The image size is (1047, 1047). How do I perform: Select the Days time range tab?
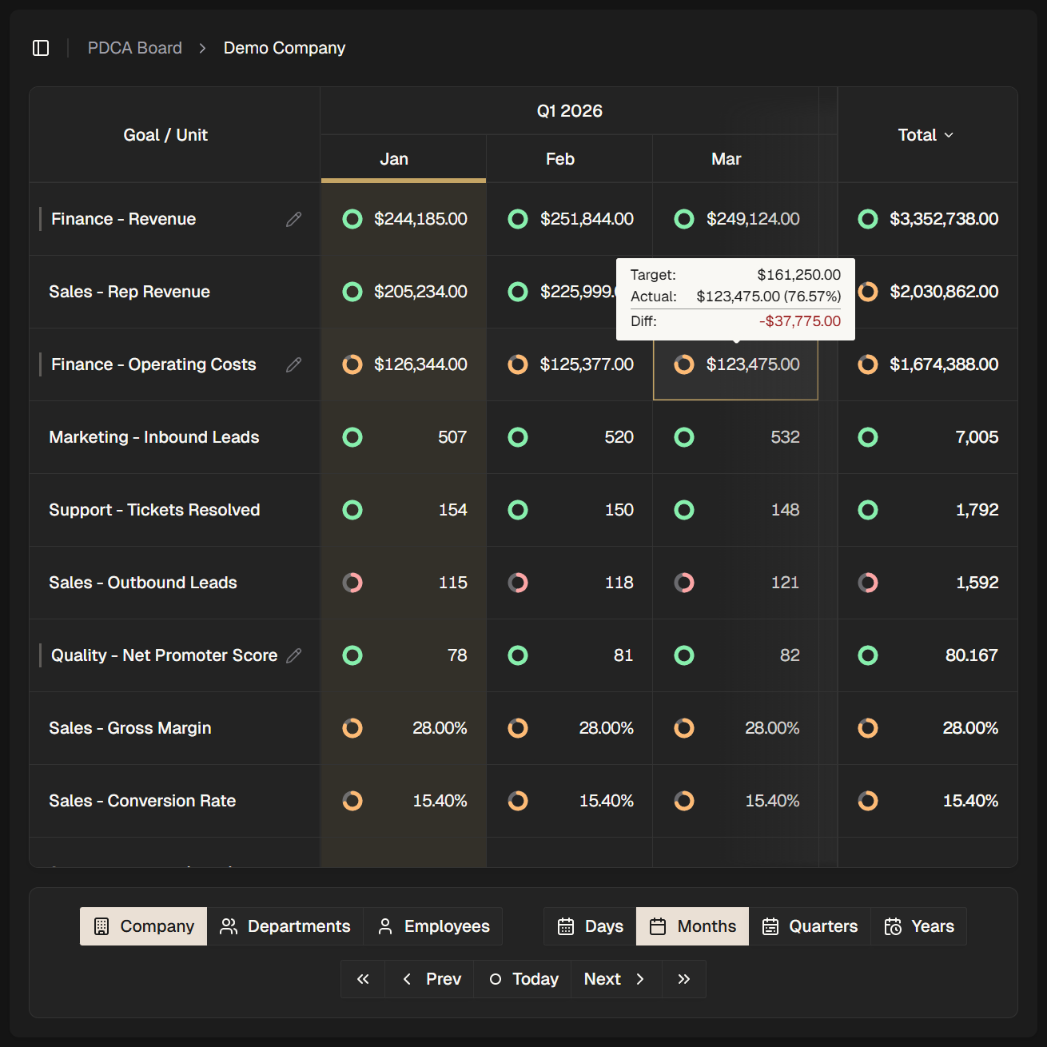(590, 926)
